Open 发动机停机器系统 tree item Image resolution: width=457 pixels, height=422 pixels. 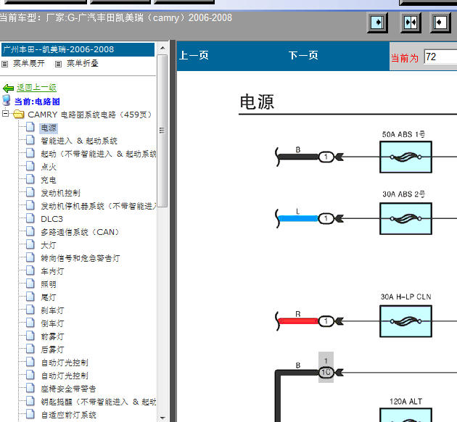[99, 206]
